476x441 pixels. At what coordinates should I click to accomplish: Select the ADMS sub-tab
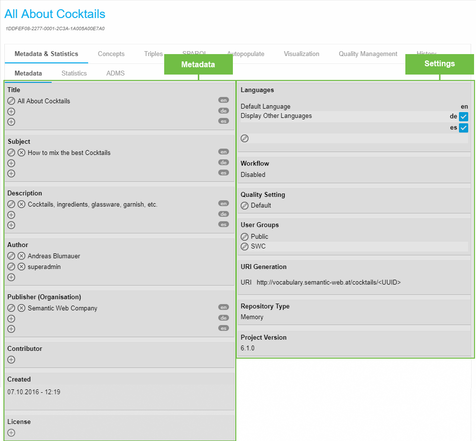tap(115, 74)
